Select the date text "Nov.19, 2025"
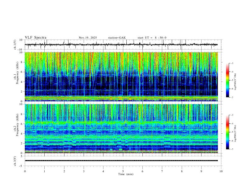The height and width of the screenshot is (192, 249). click(88, 38)
